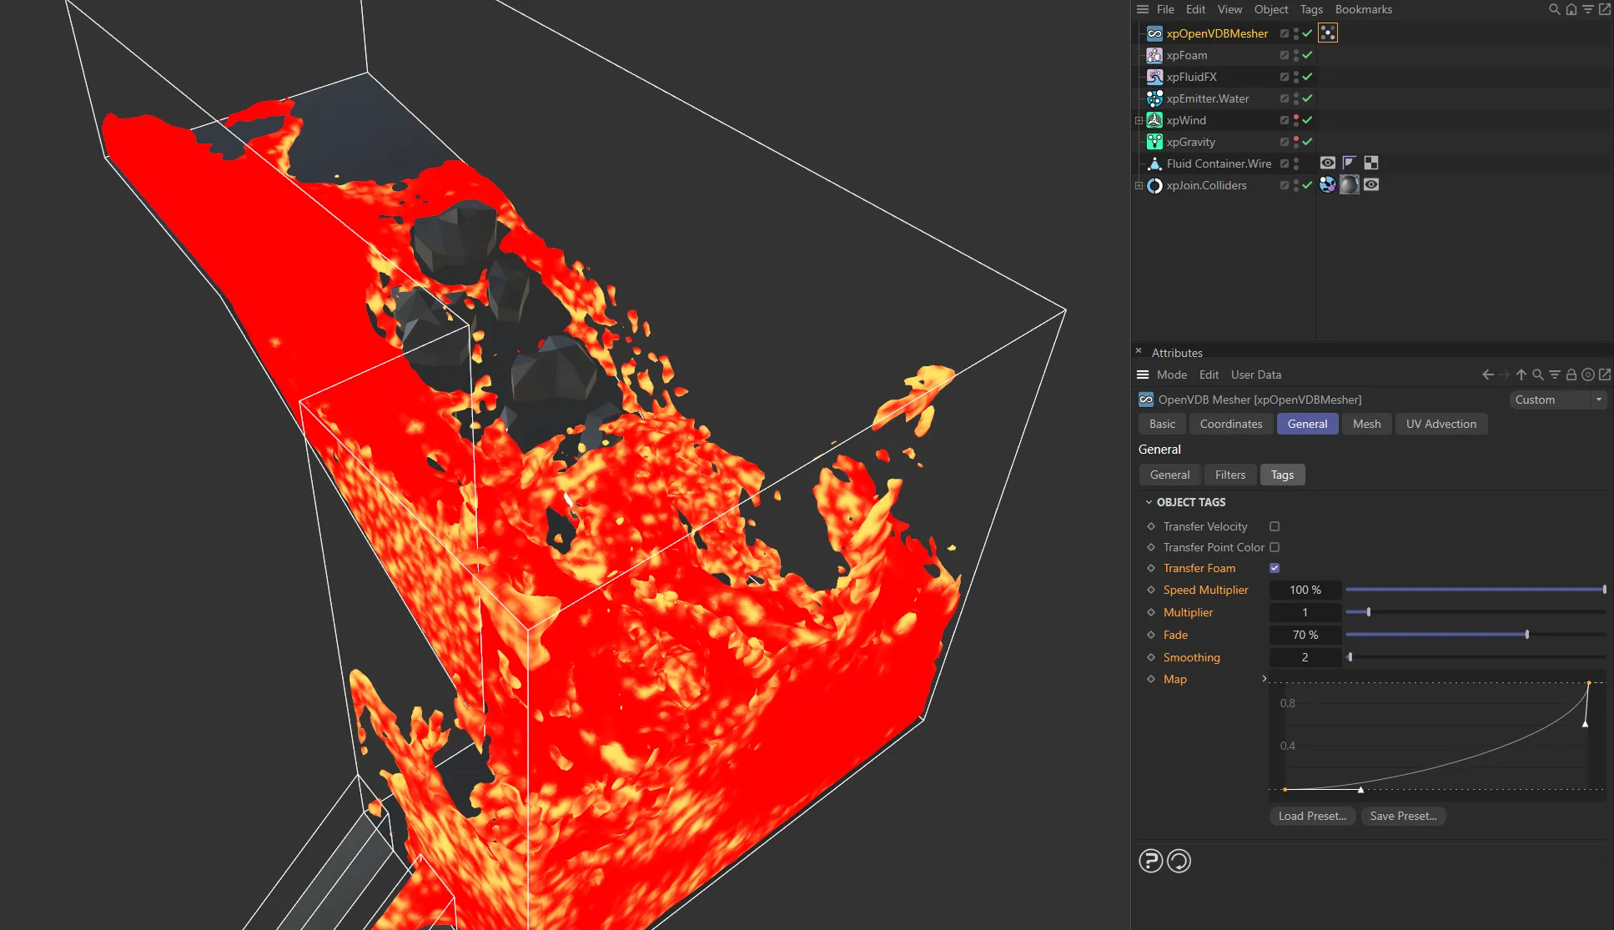Enable the Transfer Point Color checkbox
The image size is (1614, 930).
tap(1275, 547)
